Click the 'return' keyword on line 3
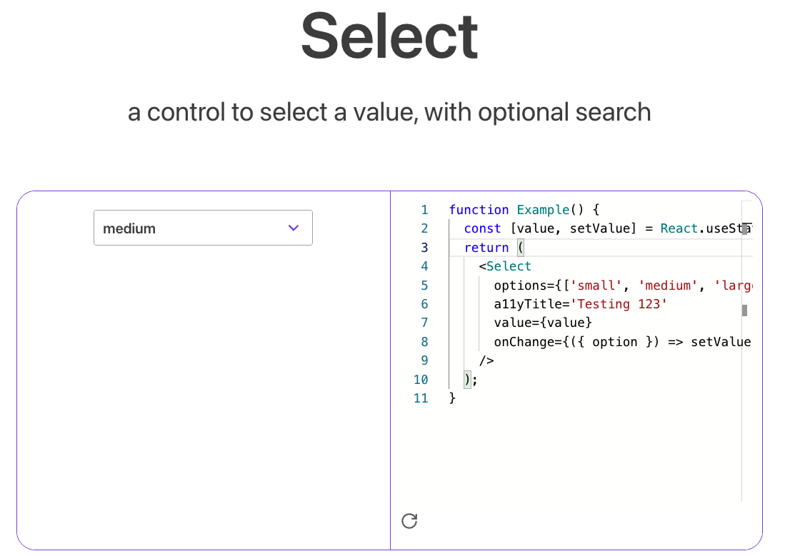This screenshot has width=790, height=556. [x=486, y=247]
